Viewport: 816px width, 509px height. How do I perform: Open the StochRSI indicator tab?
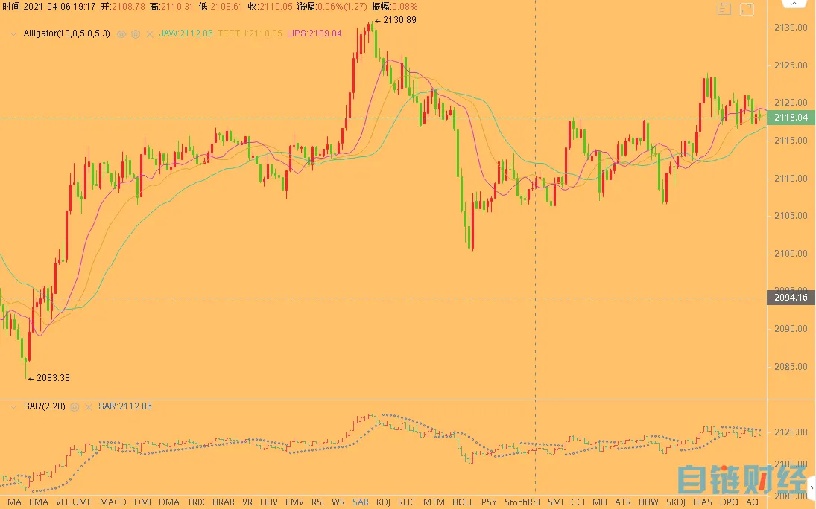[522, 502]
